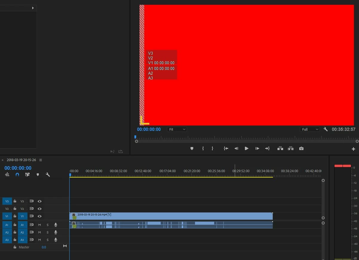
Task: Toggle V2 track targeting button
Action: (x=22, y=209)
